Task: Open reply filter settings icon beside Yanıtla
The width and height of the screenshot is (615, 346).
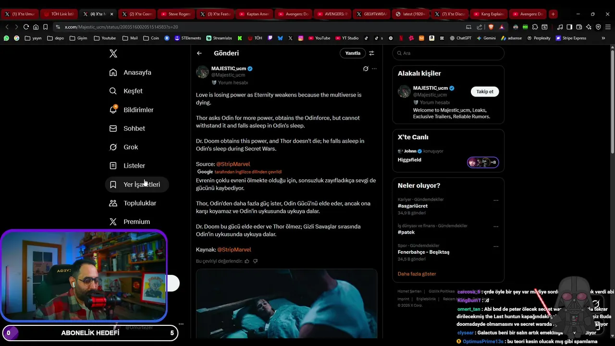Action: (371, 53)
